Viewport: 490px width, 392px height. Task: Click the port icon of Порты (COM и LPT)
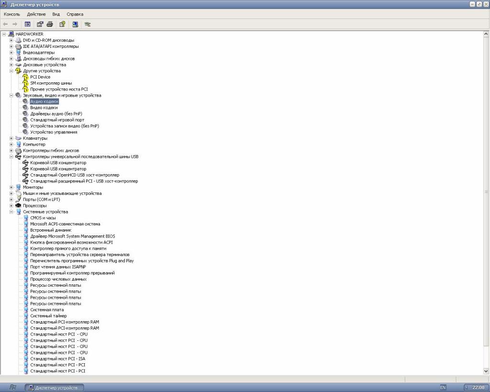[x=19, y=200]
